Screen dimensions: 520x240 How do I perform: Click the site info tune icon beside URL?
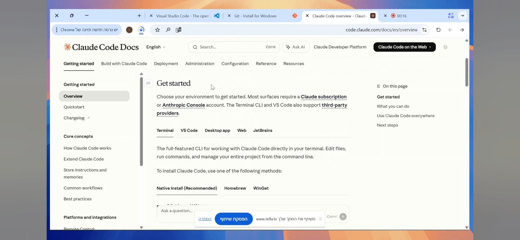pyautogui.click(x=425, y=30)
